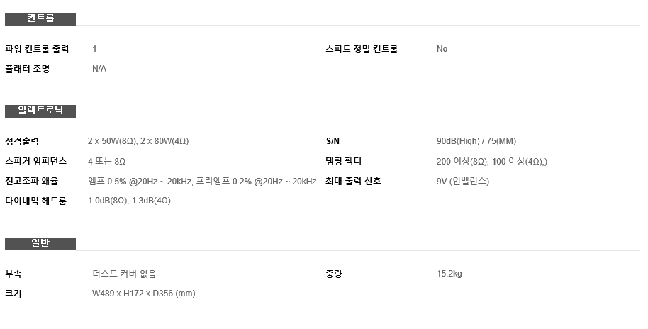Click the 15.2kg weight value
648x329 pixels.
(449, 274)
